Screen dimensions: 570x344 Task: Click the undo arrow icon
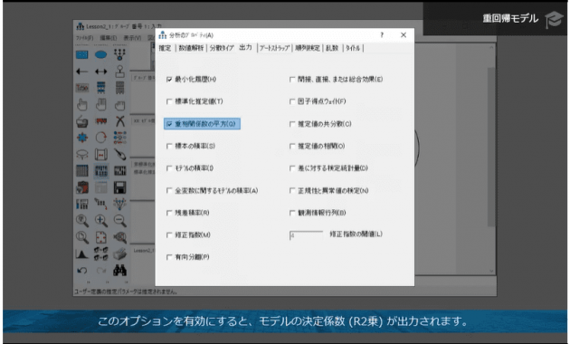81,270
